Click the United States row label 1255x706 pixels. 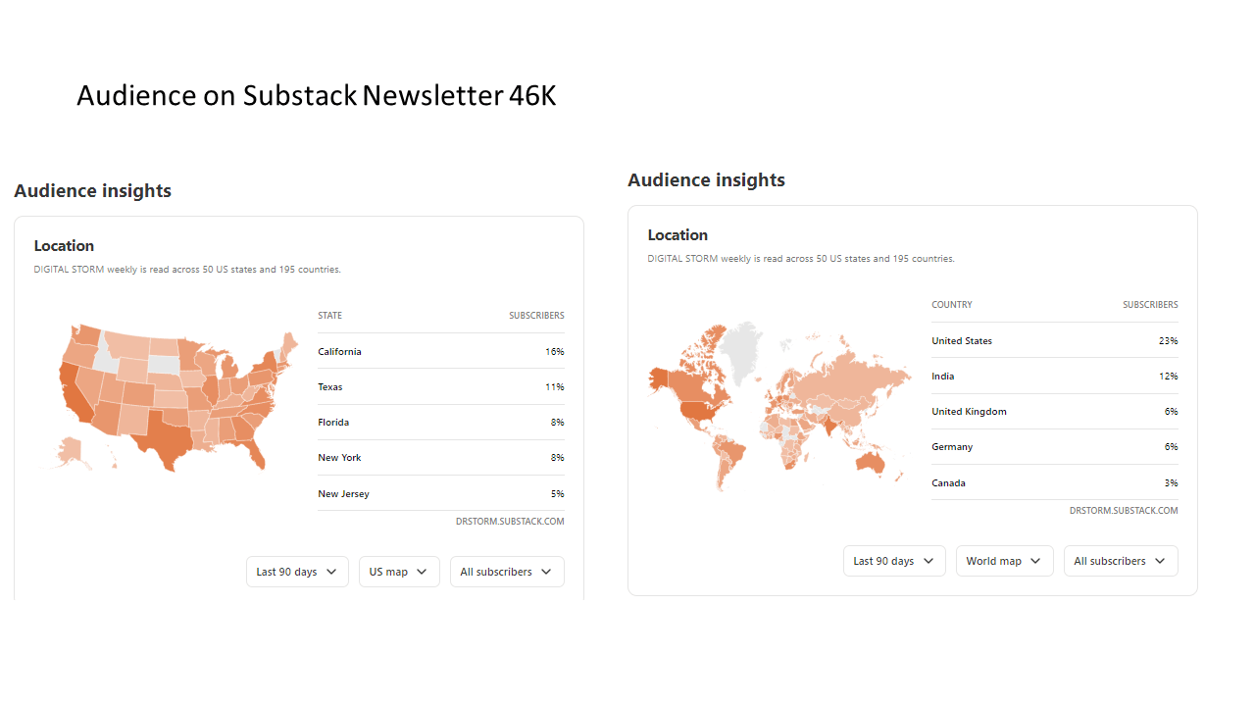[962, 341]
